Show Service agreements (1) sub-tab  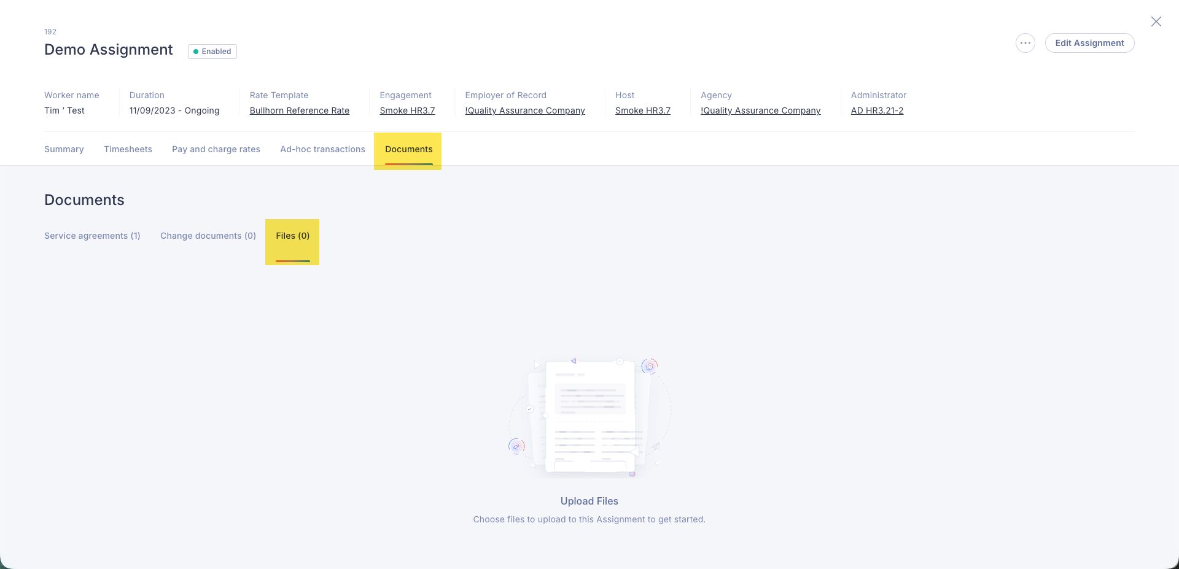[x=92, y=236]
